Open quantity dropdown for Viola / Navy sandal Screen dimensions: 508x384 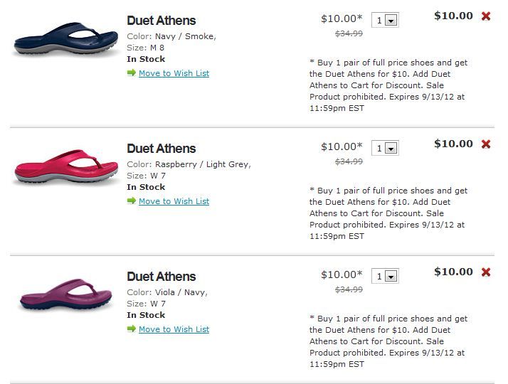385,277
